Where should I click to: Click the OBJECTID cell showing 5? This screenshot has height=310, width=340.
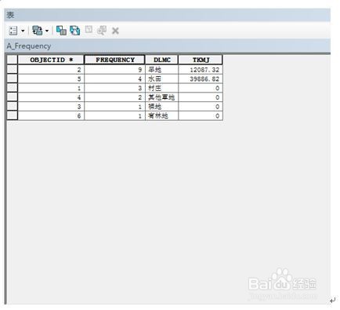coord(51,78)
